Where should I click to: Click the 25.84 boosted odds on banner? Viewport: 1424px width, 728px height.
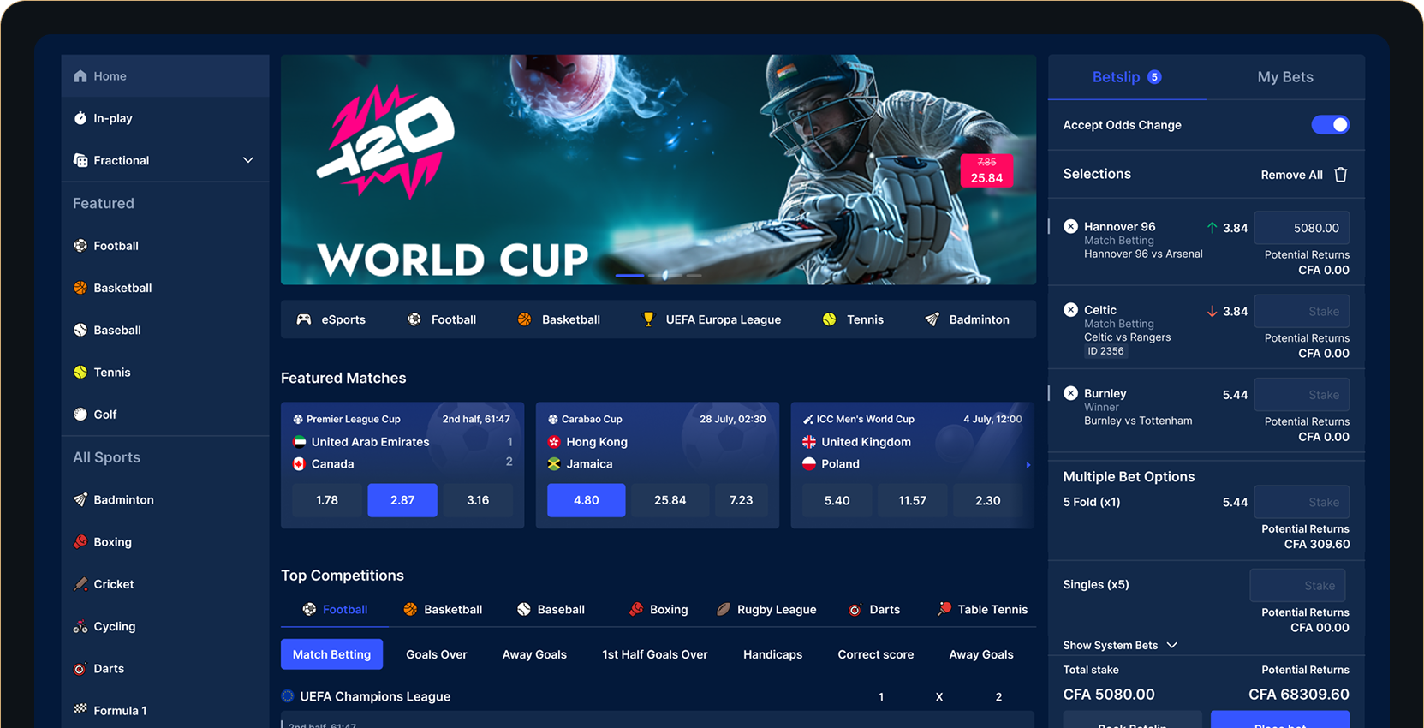[986, 170]
